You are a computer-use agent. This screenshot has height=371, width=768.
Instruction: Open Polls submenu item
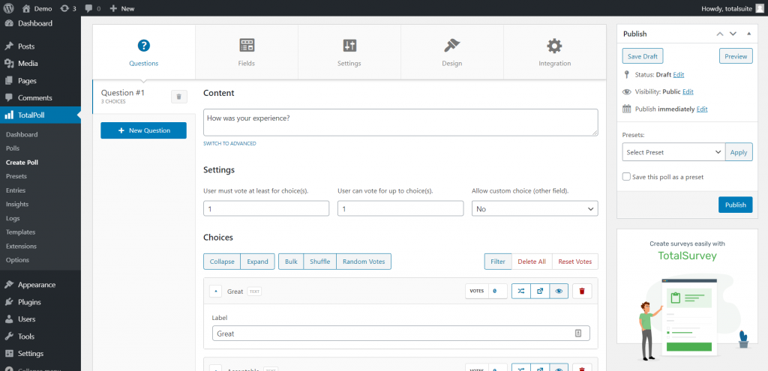click(x=13, y=148)
